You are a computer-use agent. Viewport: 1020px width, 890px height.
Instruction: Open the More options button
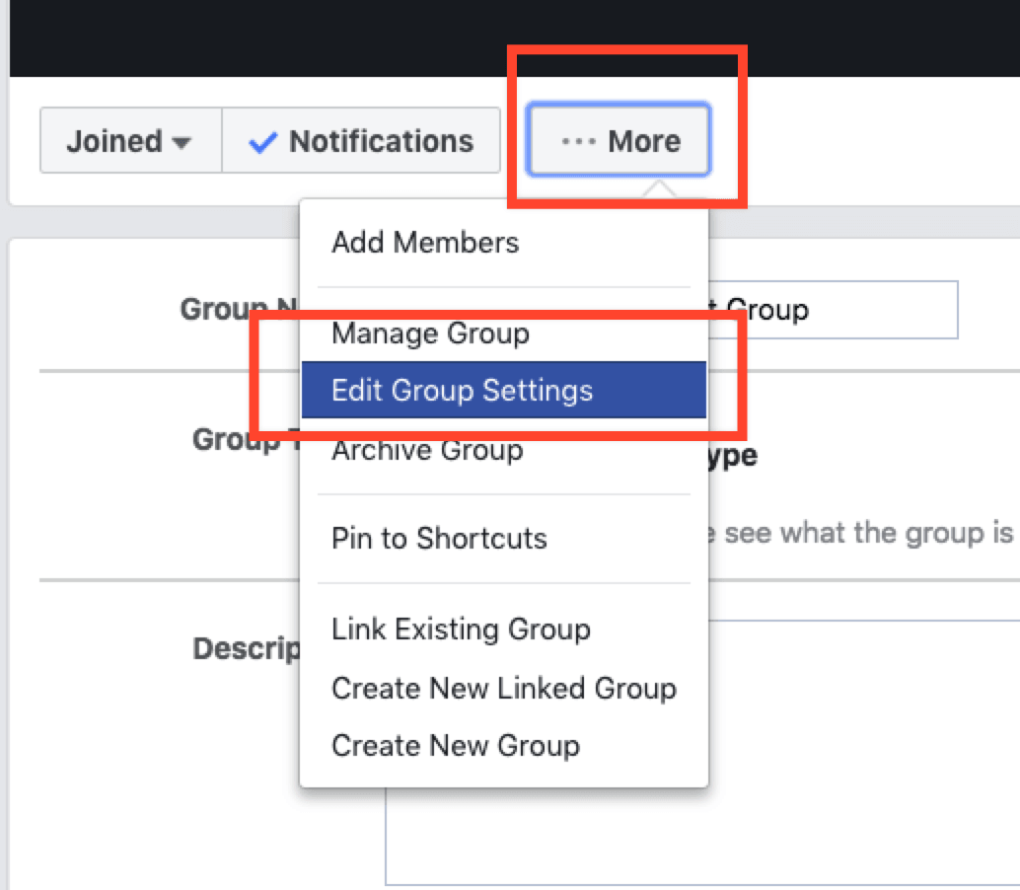click(619, 139)
